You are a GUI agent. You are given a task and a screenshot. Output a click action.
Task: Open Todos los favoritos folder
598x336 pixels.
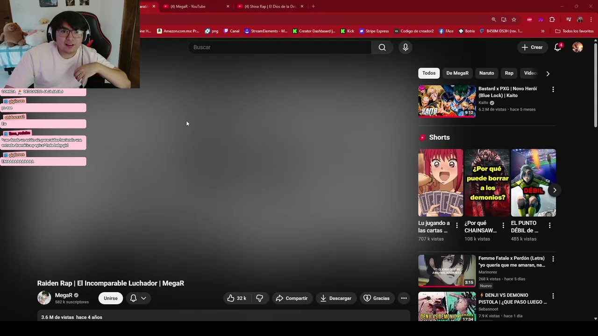tap(574, 31)
